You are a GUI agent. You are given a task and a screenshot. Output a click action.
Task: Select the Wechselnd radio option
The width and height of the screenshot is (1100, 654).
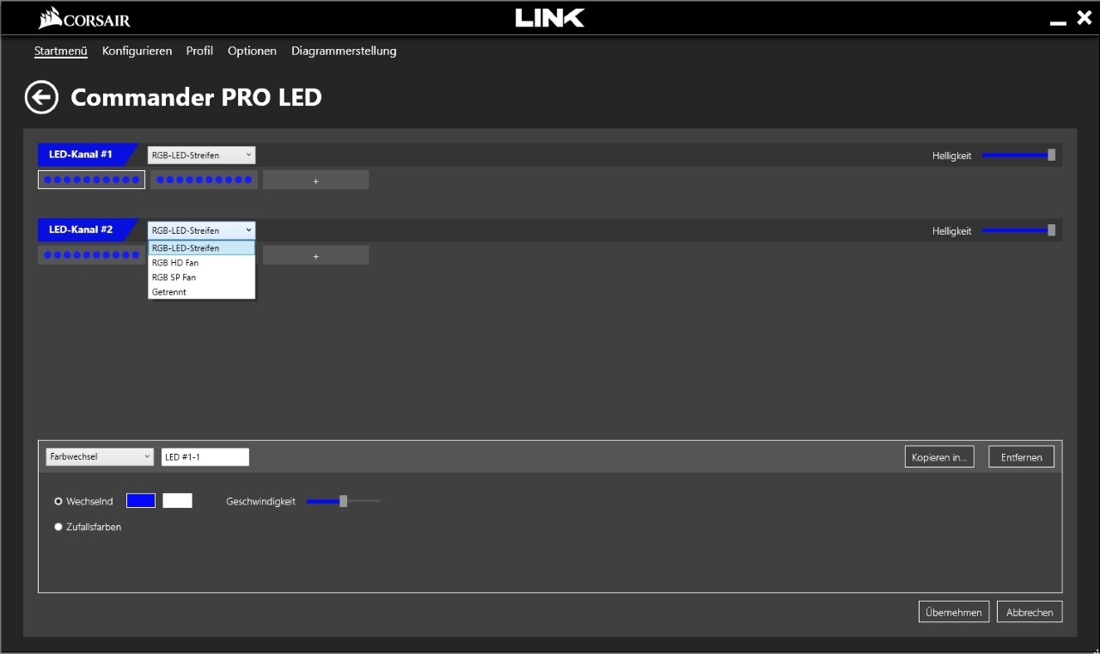click(x=58, y=501)
